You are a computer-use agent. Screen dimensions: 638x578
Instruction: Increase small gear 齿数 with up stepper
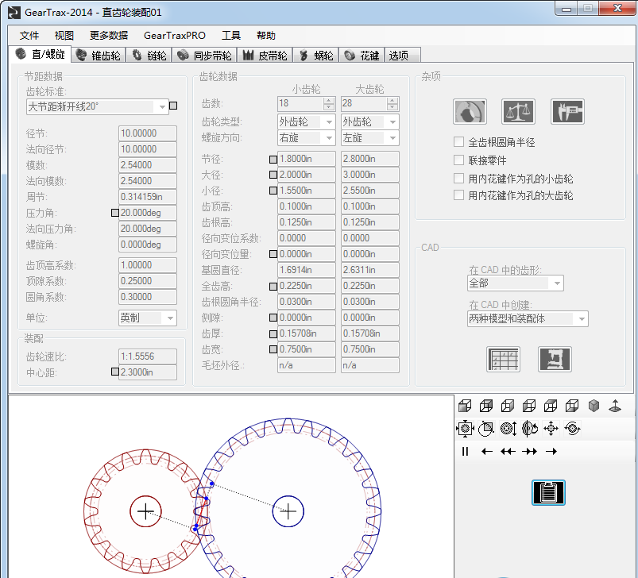coord(329,100)
